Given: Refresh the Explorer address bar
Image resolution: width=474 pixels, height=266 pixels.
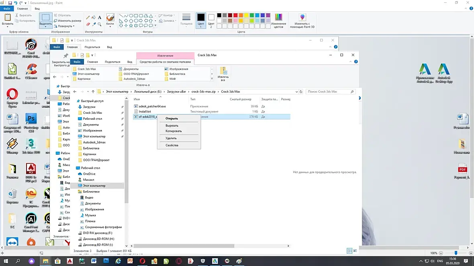Looking at the screenshot, I should coord(301,92).
